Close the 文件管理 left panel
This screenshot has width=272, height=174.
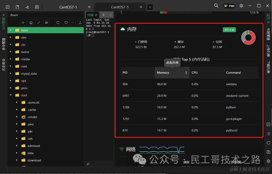4,15
